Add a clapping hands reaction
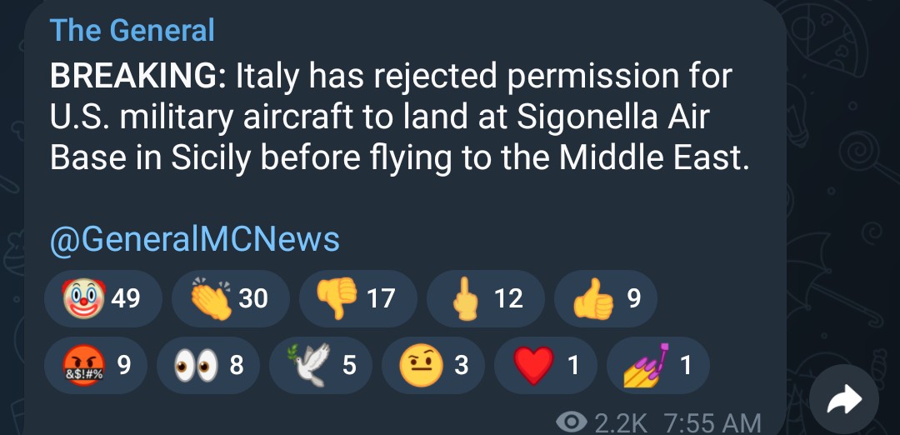The height and width of the screenshot is (435, 900). pyautogui.click(x=230, y=297)
